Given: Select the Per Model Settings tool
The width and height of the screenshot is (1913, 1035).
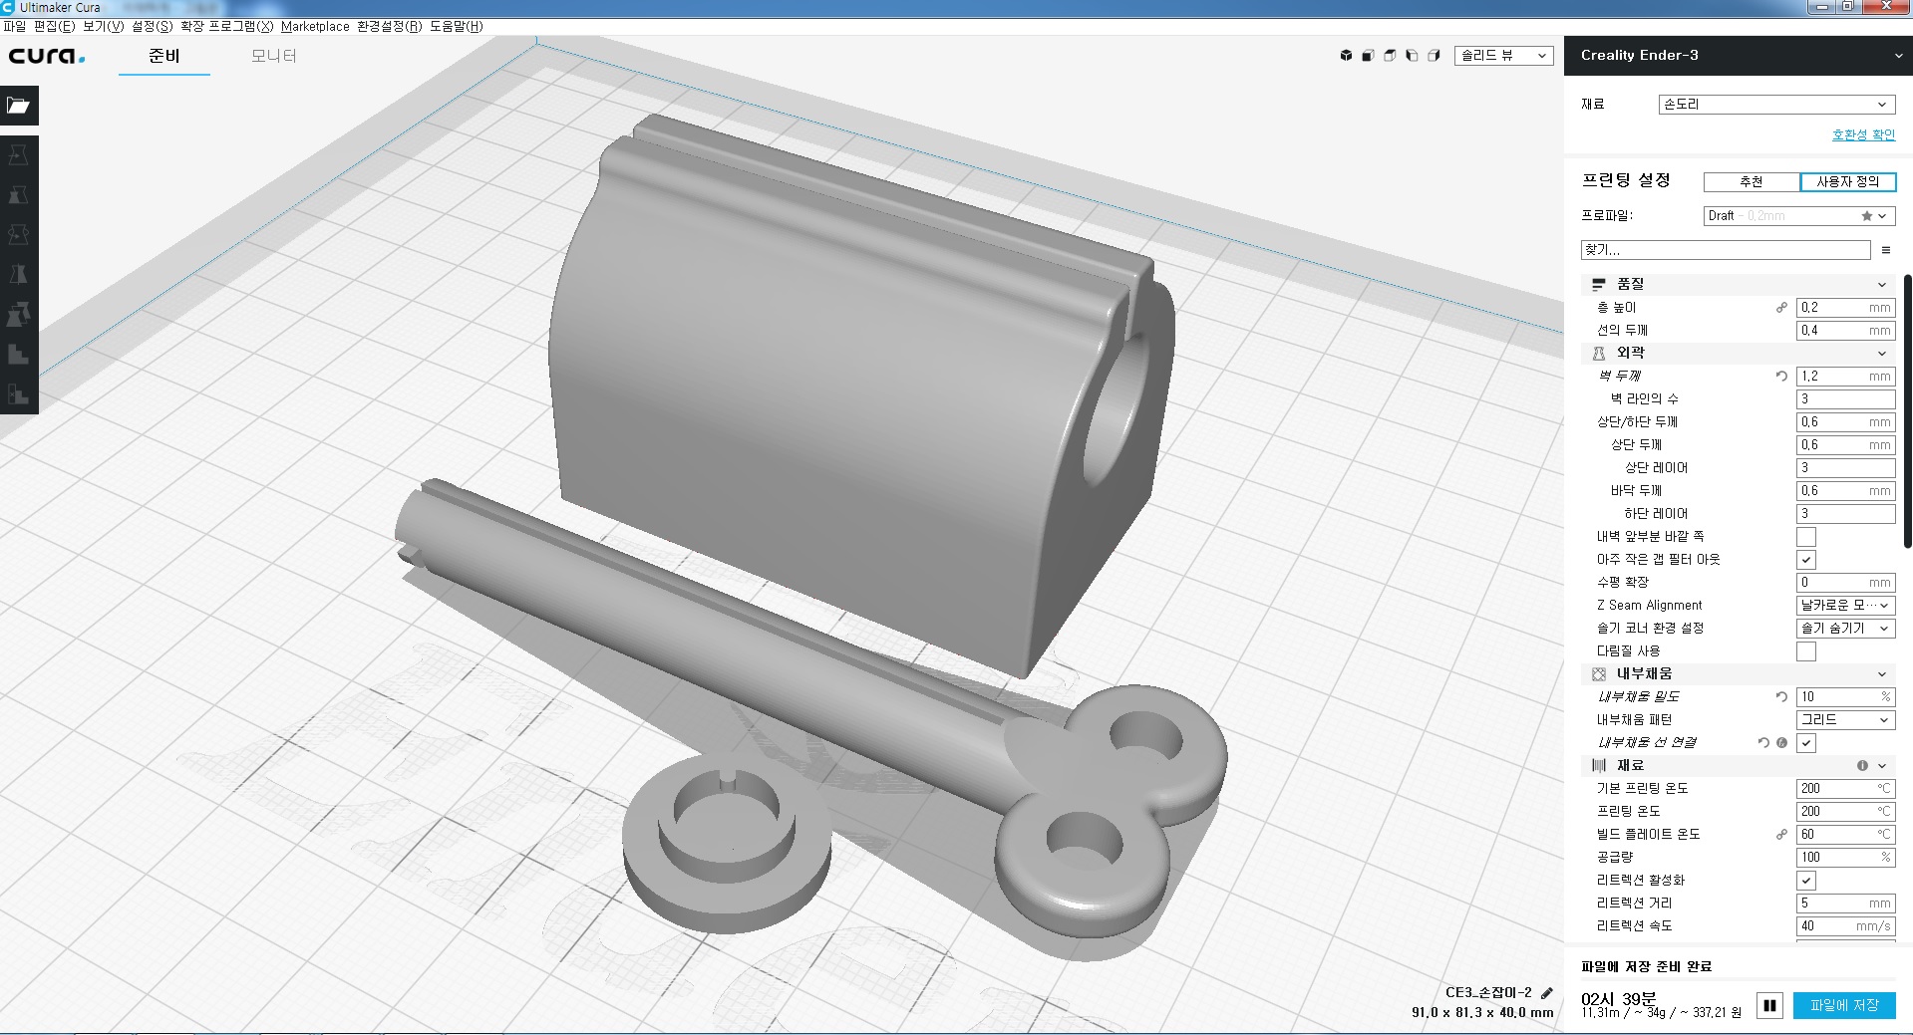Looking at the screenshot, I should tap(19, 315).
